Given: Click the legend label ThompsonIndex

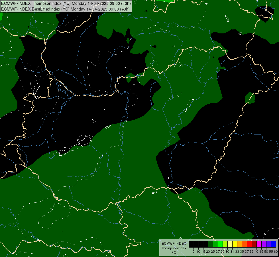Looking at the screenshot, I should point(174,248).
